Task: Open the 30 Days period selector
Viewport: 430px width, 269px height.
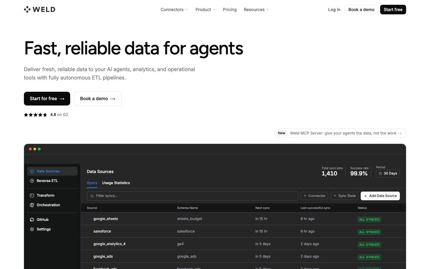Action: coord(388,173)
